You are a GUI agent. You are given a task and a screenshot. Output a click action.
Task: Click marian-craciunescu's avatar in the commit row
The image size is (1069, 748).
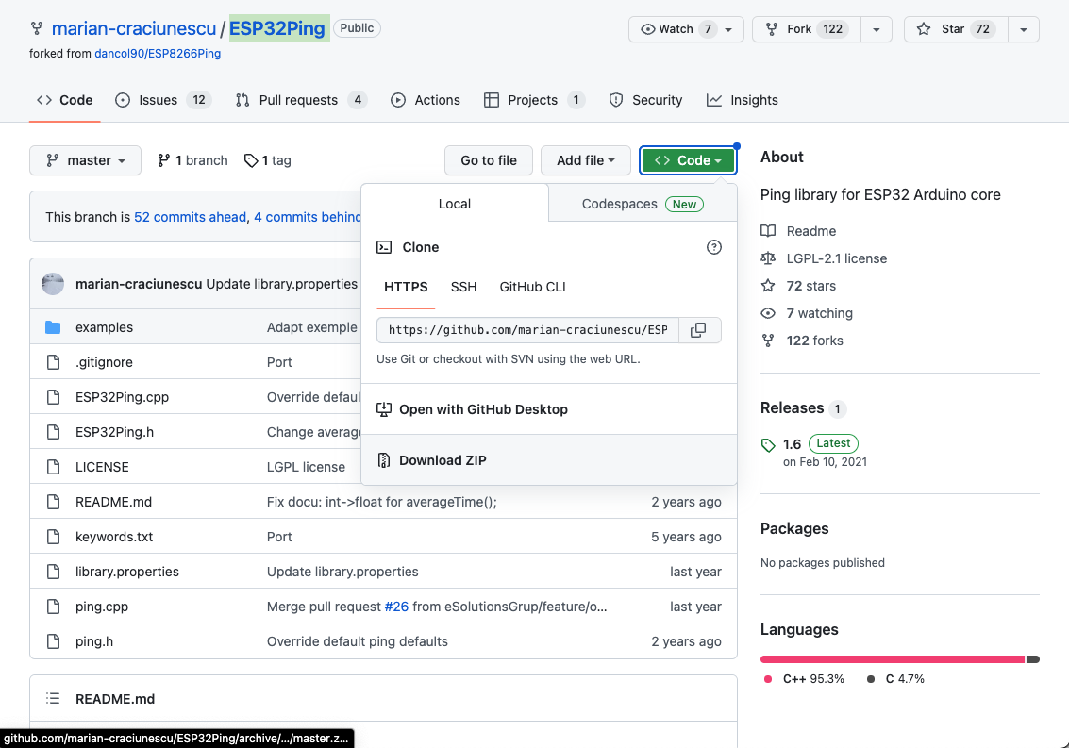click(53, 284)
